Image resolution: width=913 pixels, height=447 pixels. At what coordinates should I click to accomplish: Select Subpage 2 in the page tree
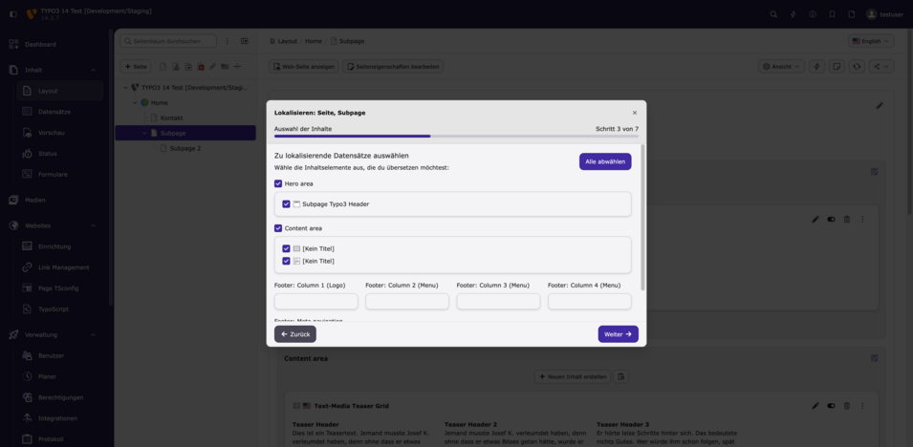pyautogui.click(x=185, y=148)
